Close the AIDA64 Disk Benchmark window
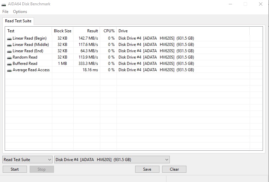 [x=261, y=4]
